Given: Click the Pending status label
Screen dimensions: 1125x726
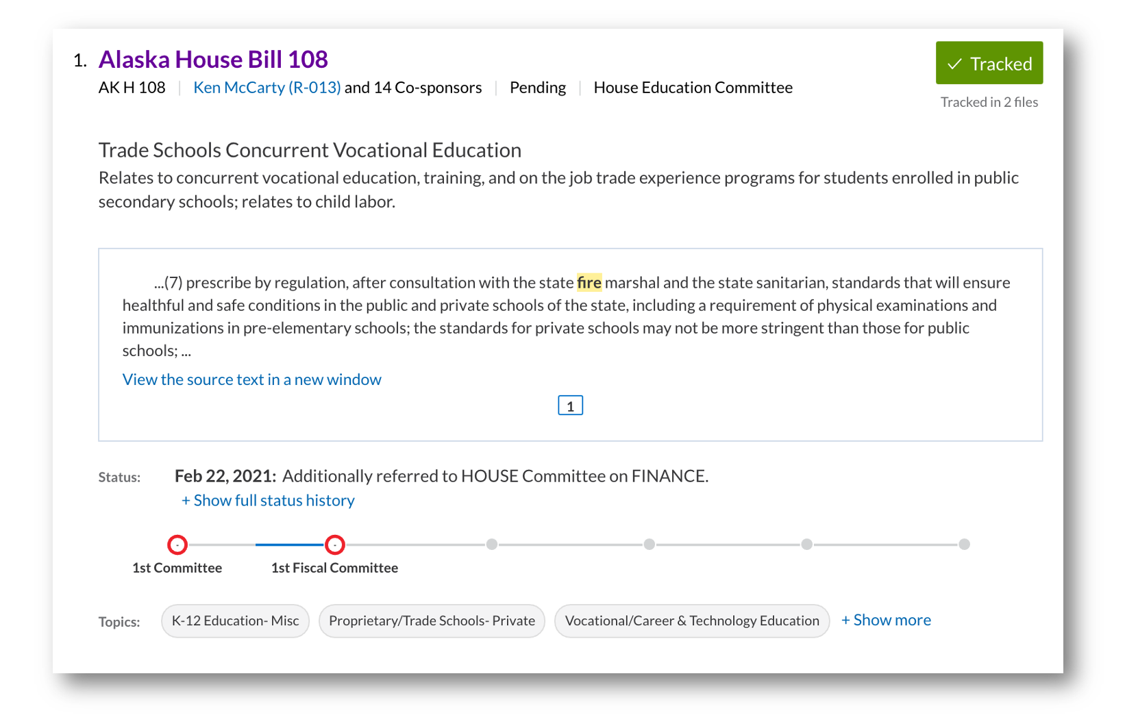Looking at the screenshot, I should tap(537, 87).
